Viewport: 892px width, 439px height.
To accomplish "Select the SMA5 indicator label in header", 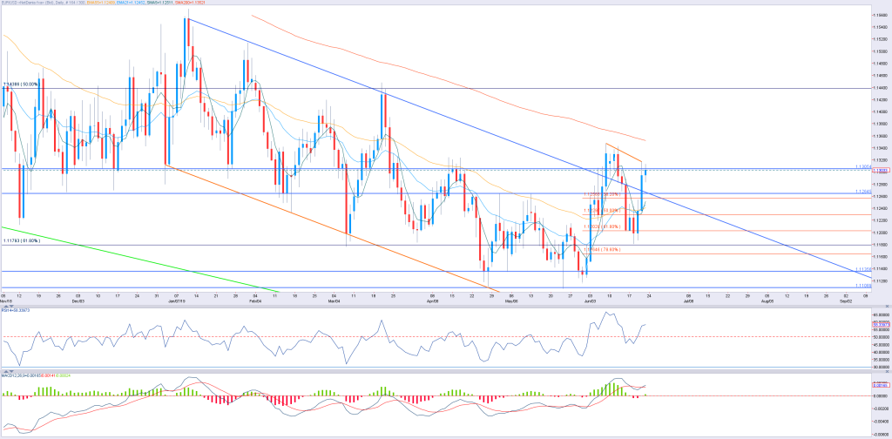I will 159,3.
